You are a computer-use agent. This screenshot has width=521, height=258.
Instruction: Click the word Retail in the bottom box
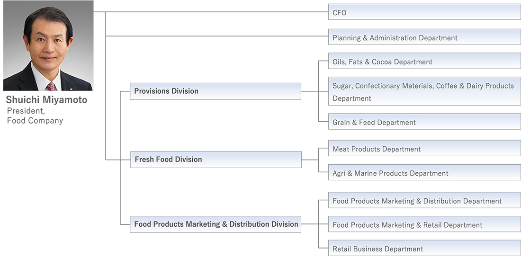343,249
